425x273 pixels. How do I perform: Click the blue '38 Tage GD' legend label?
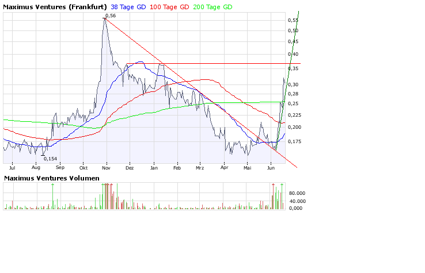click(x=128, y=7)
